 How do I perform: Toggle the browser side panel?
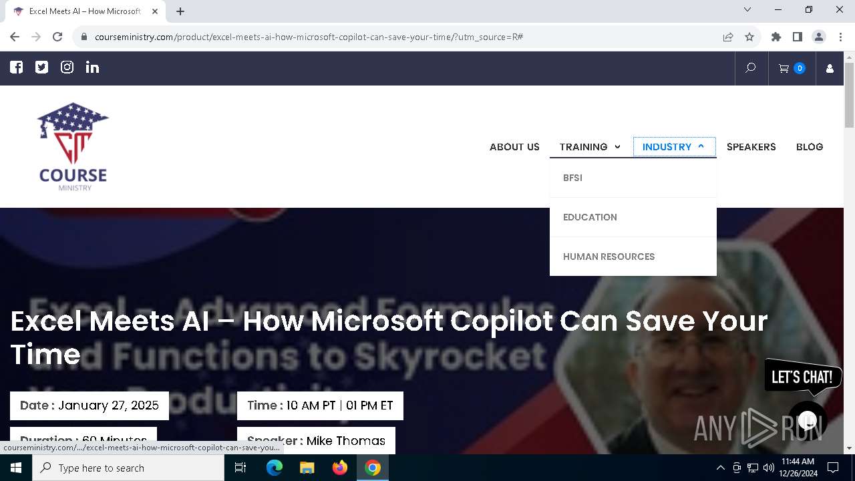(x=797, y=37)
